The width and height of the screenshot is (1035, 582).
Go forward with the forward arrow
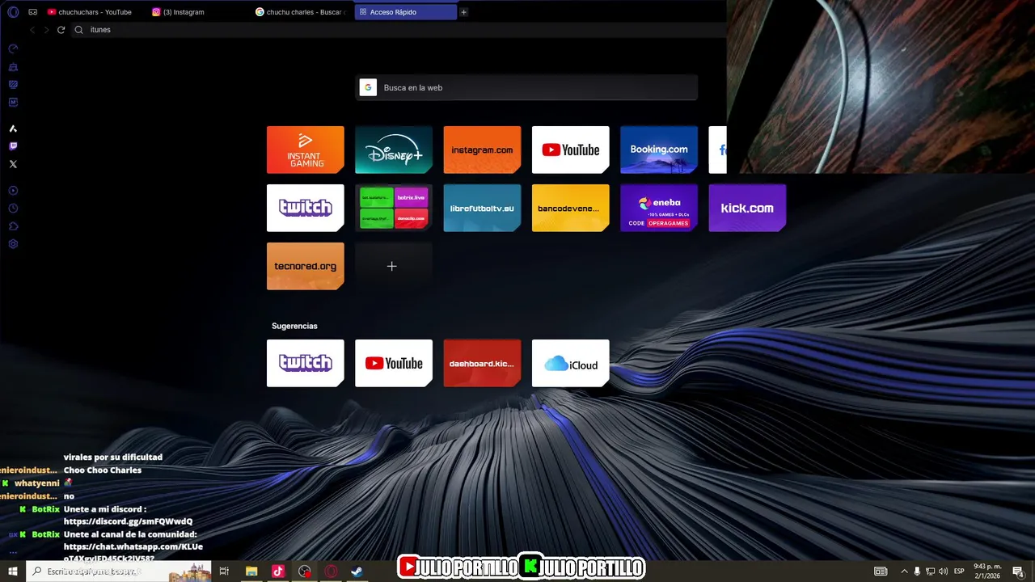pos(46,30)
